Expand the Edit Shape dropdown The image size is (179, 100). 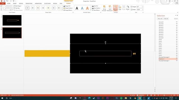18,6
